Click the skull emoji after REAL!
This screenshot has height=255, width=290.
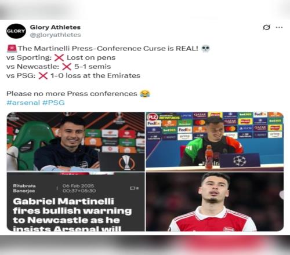coord(205,48)
